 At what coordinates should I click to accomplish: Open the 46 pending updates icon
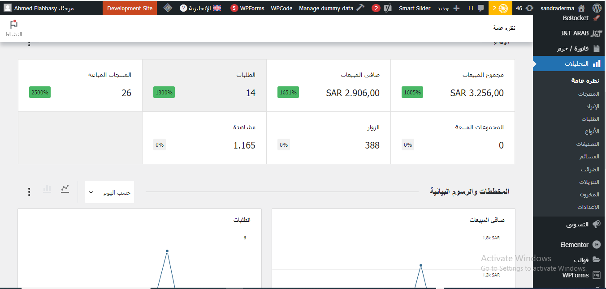(524, 8)
